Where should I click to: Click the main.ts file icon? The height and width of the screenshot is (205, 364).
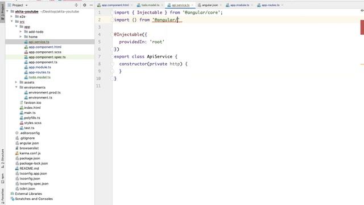point(22,113)
